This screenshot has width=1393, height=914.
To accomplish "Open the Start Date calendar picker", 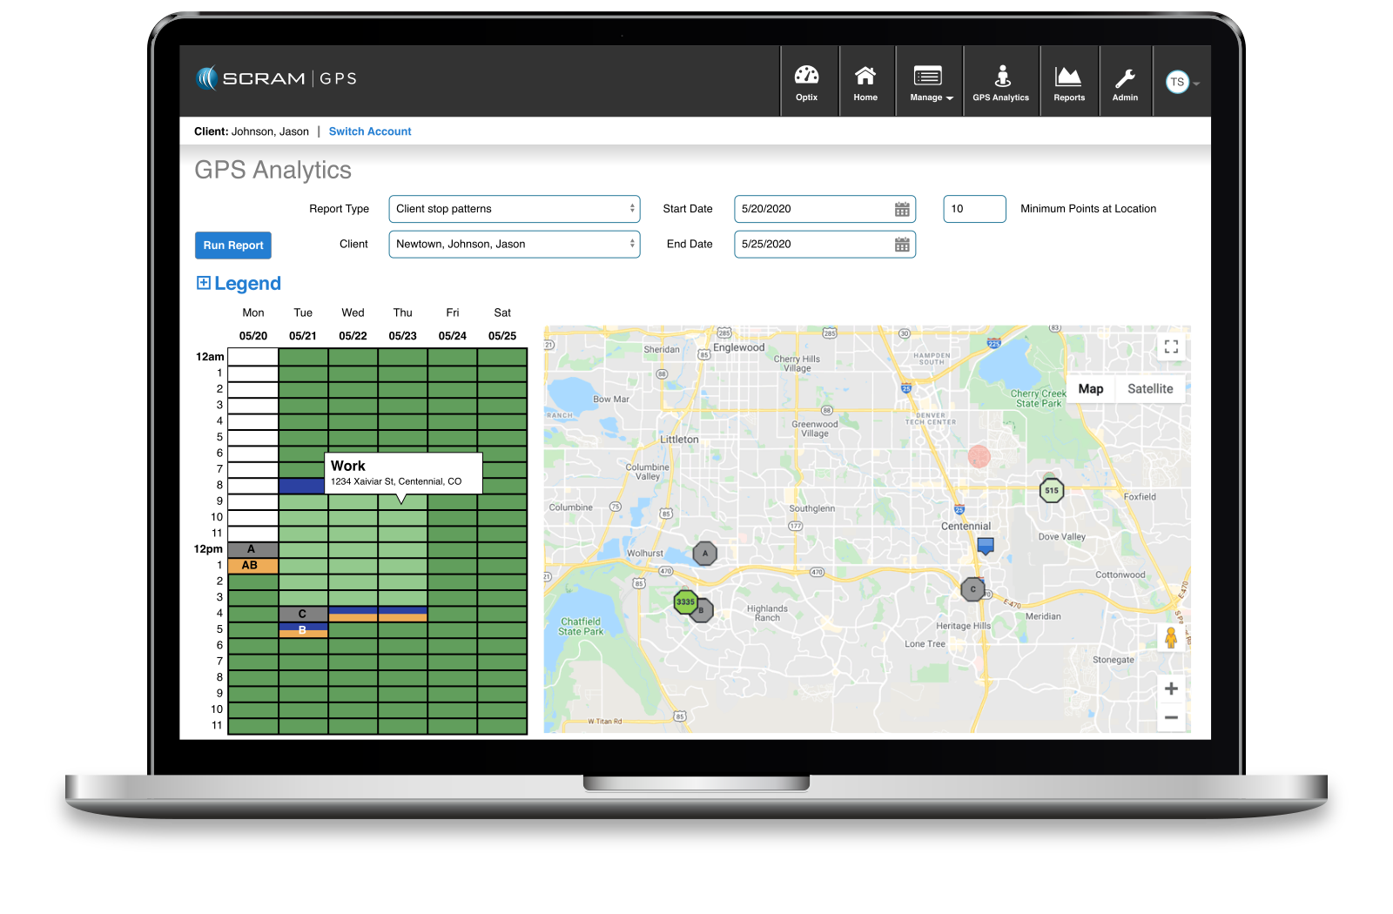I will (x=901, y=209).
